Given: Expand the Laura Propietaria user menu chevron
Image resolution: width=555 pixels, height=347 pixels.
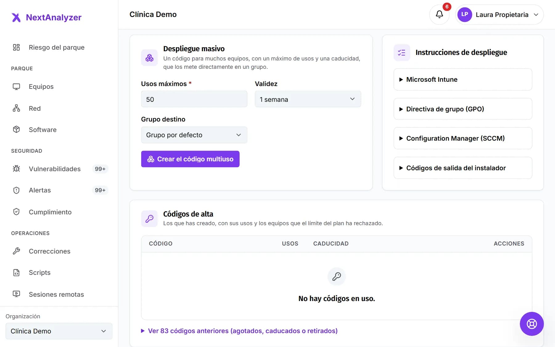Looking at the screenshot, I should point(536,14).
